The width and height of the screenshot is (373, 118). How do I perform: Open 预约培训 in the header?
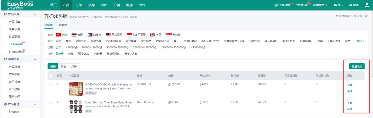pyautogui.click(x=301, y=5)
